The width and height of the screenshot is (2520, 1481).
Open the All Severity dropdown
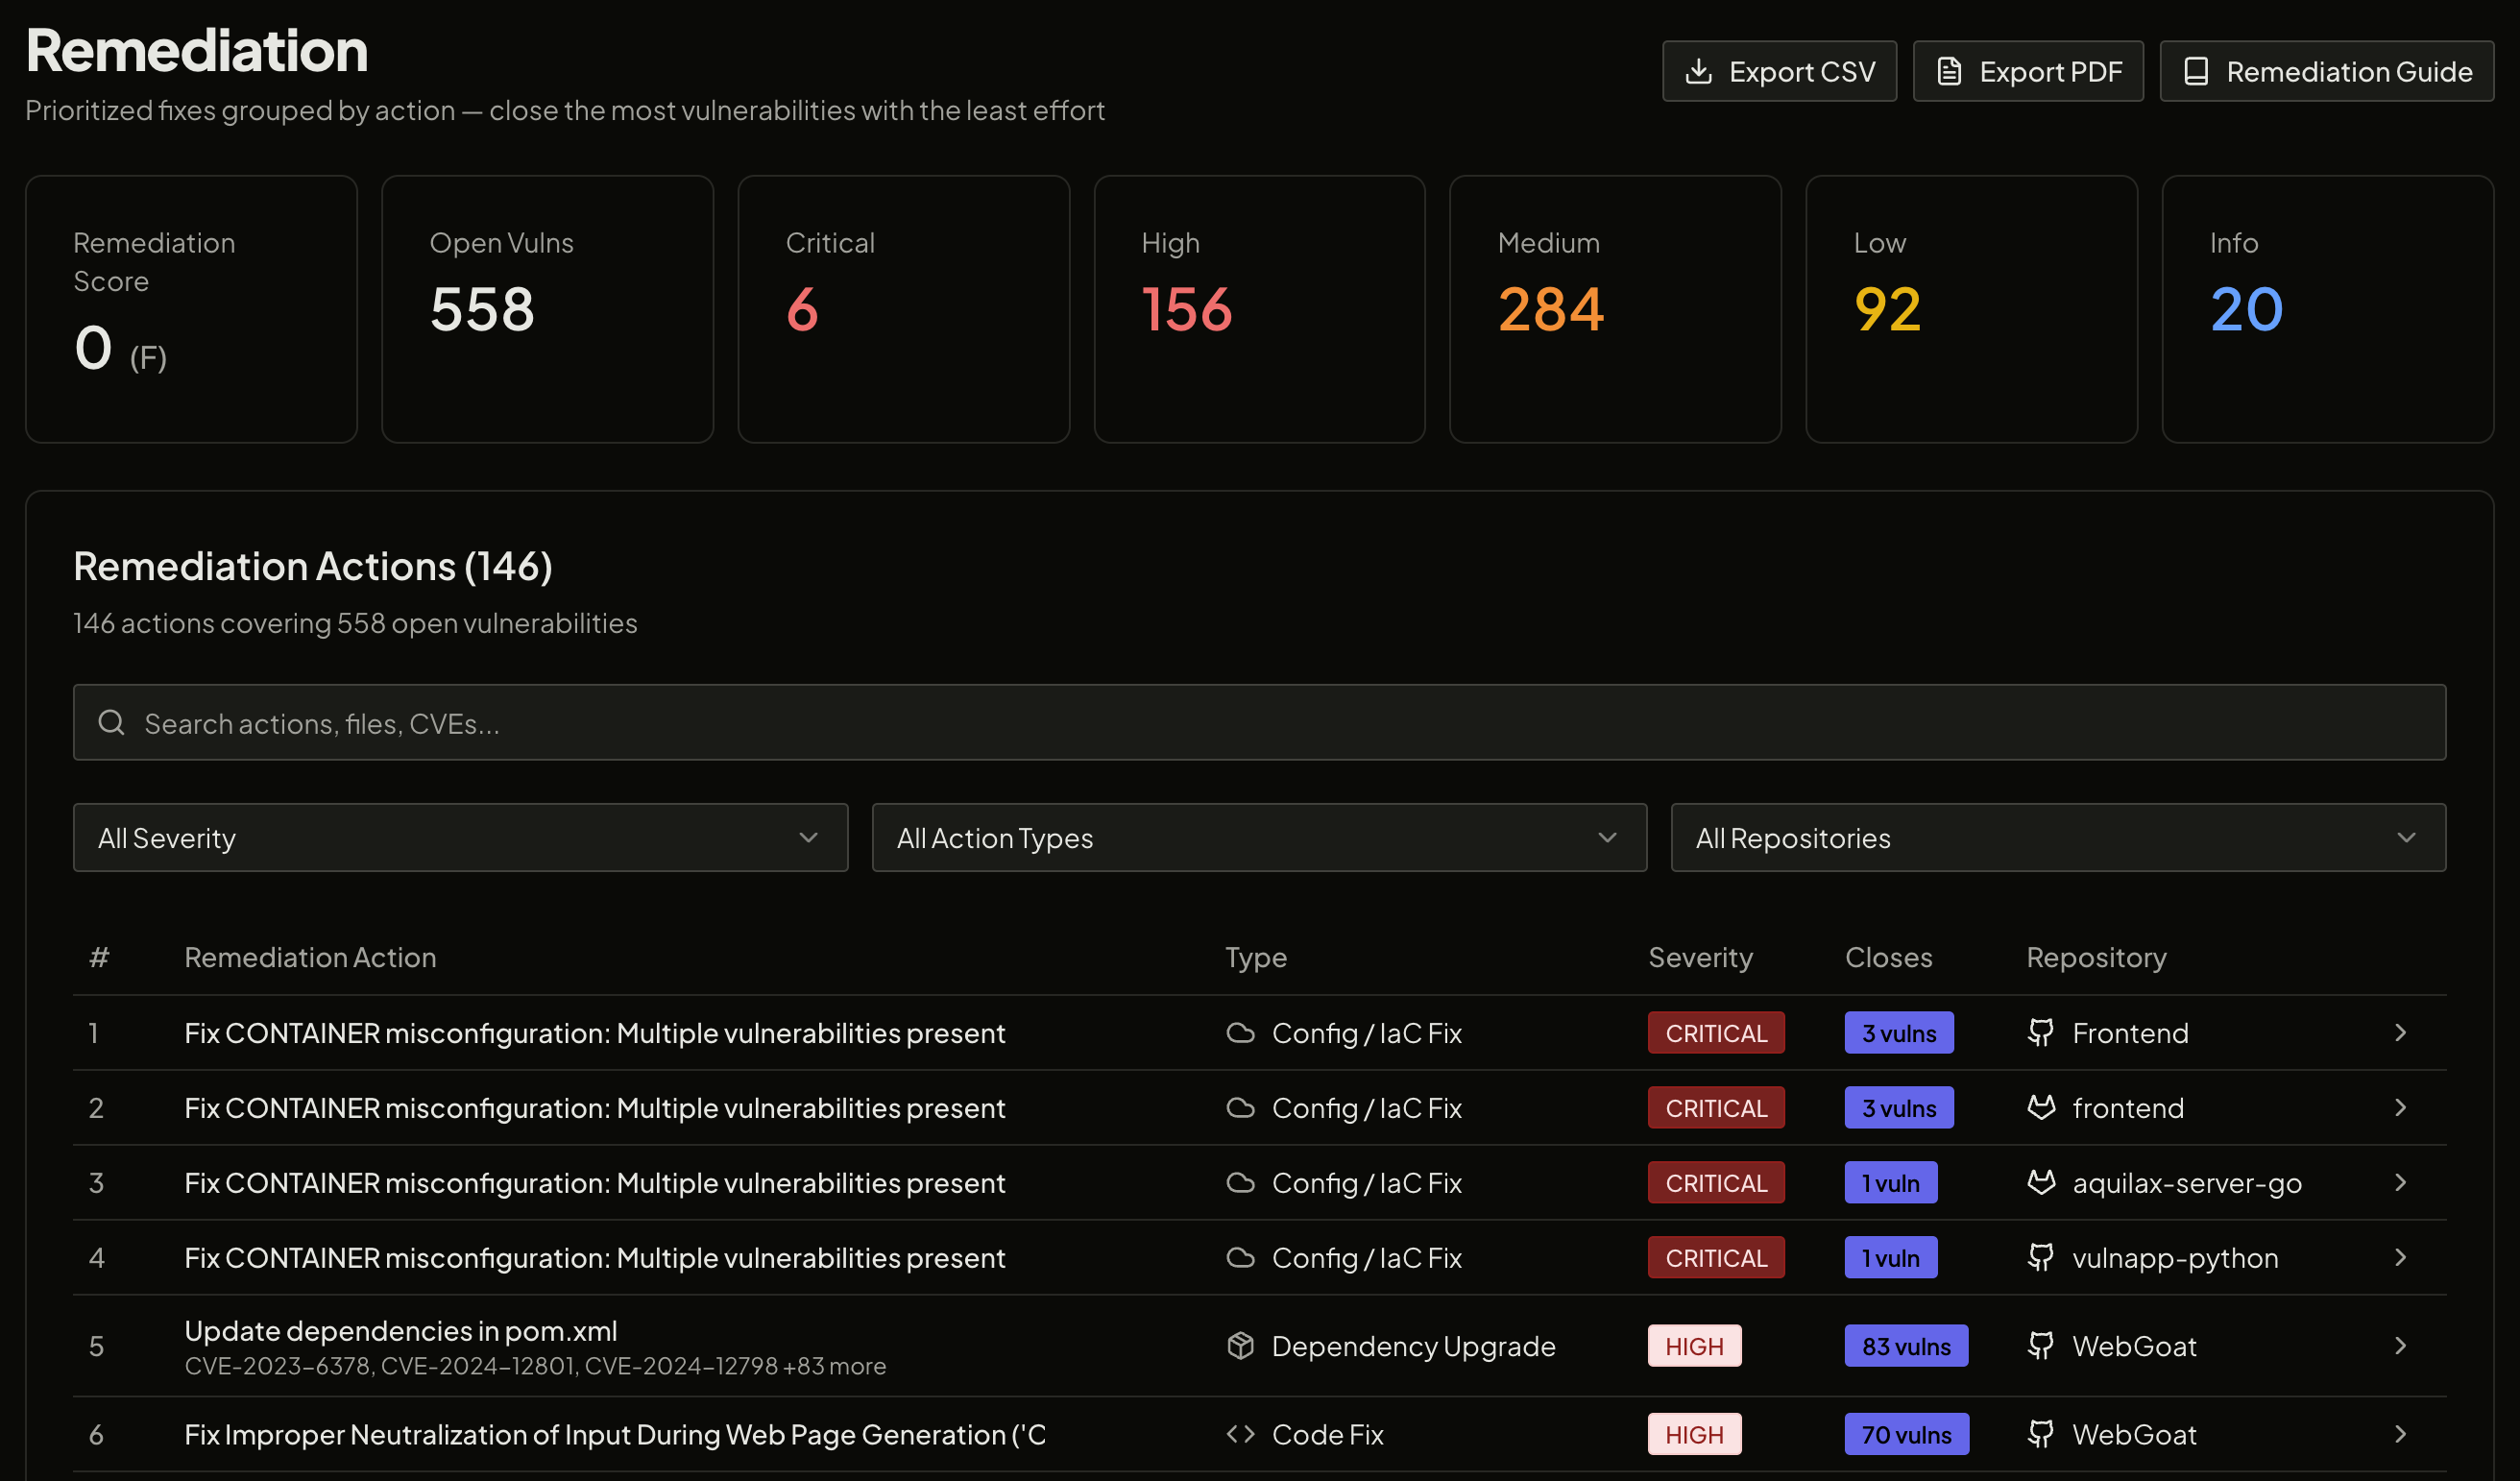click(460, 837)
